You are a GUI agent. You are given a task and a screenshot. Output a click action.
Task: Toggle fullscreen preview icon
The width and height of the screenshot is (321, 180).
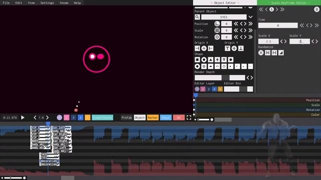click(189, 117)
